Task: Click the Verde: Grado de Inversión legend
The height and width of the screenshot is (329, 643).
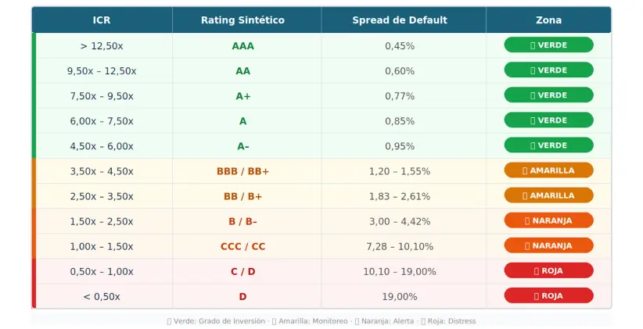Action: coord(216,321)
